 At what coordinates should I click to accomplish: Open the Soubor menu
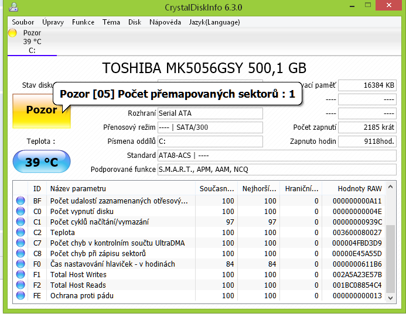point(23,22)
